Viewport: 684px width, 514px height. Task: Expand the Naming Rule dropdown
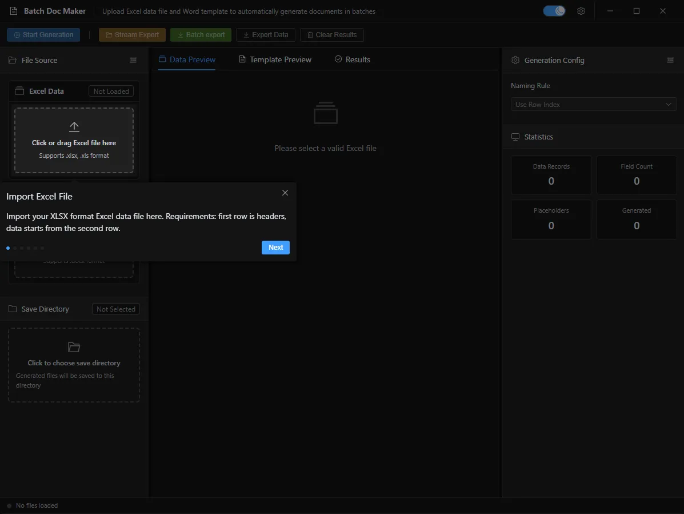point(594,104)
